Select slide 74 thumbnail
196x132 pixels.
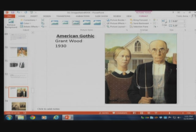18,105
